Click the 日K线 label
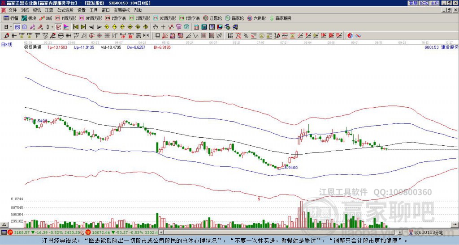Image resolution: width=459 pixels, height=245 pixels. [7, 45]
